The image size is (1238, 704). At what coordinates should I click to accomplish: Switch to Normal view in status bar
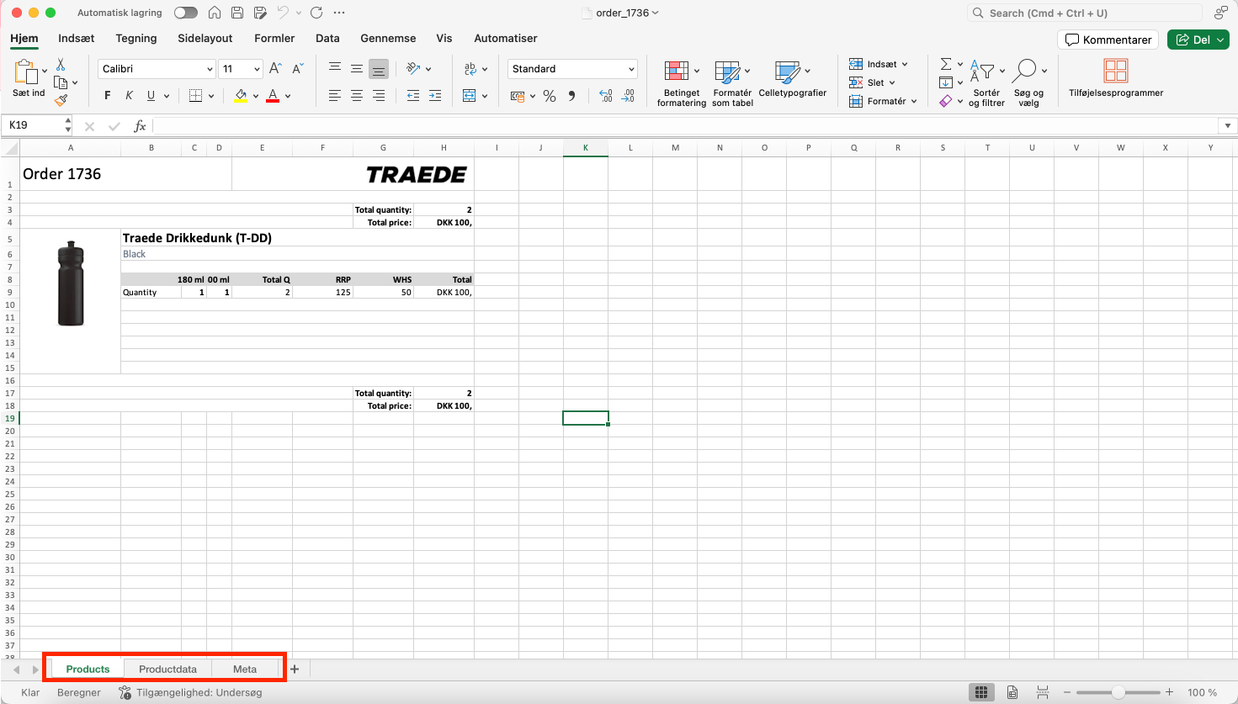[980, 692]
